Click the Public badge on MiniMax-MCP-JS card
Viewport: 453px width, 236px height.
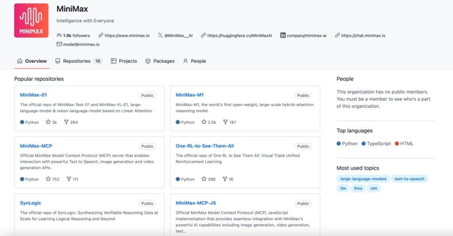click(x=303, y=203)
